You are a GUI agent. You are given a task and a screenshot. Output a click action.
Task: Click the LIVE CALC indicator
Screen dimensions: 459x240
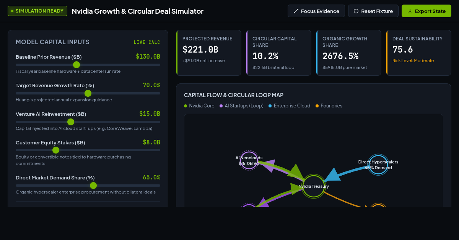(x=147, y=42)
